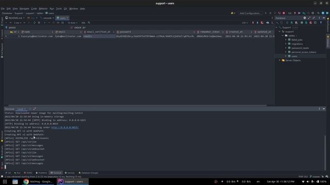
Task: Open the Refactor menu
Action: coord(43,9)
